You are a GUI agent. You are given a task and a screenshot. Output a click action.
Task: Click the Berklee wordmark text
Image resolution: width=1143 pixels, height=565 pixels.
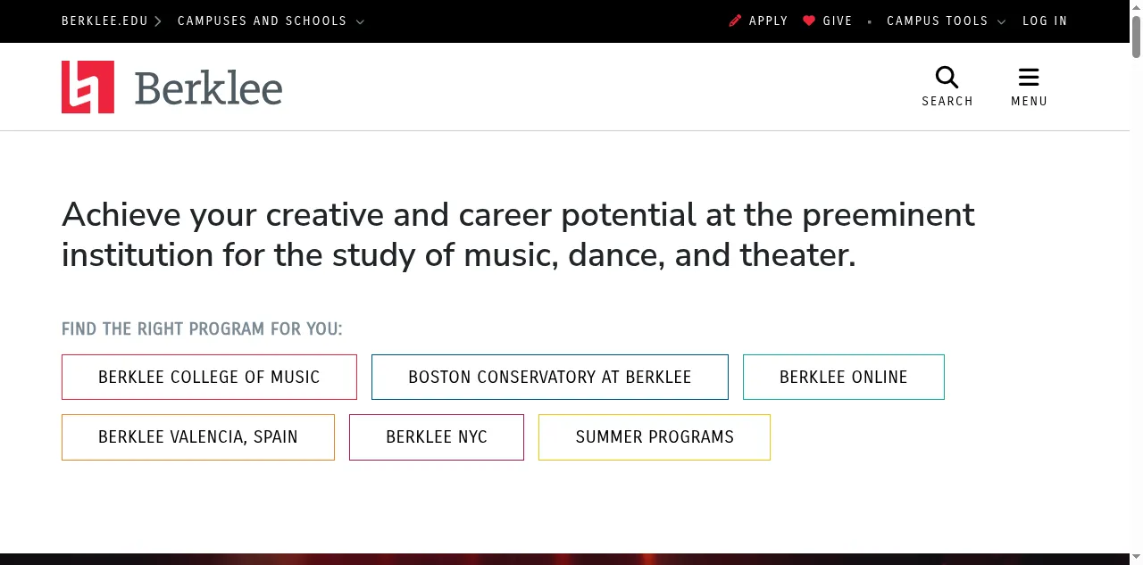[x=208, y=87]
